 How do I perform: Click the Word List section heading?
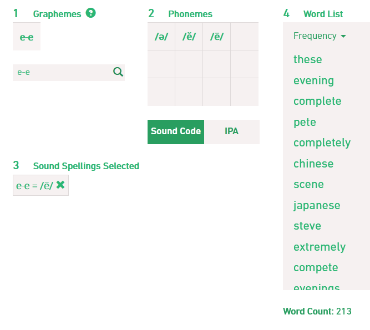coord(323,14)
